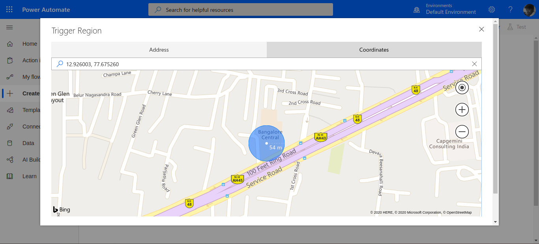Click the Belur Nagasandra Road label

[97, 95]
